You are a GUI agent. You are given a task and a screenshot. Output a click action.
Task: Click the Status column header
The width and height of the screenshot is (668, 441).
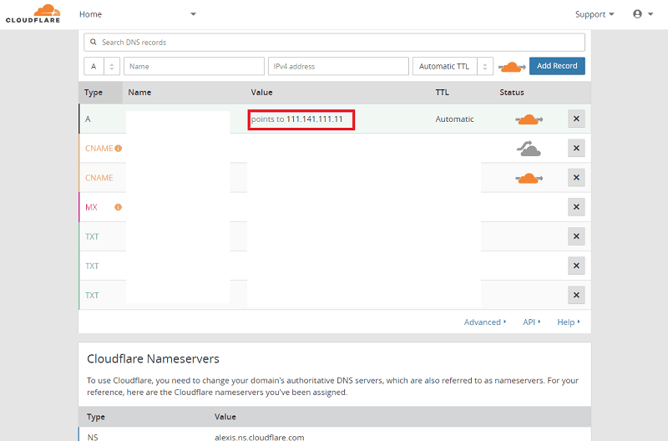coord(512,93)
